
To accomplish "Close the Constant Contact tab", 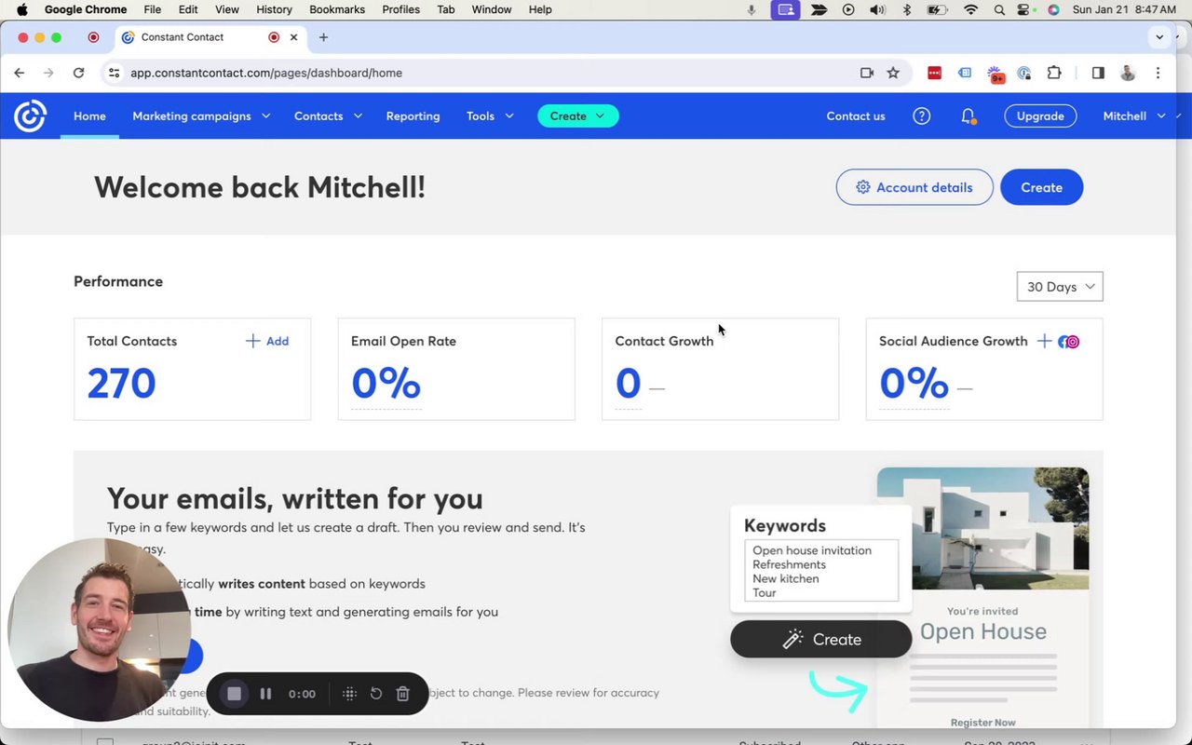I will point(294,37).
